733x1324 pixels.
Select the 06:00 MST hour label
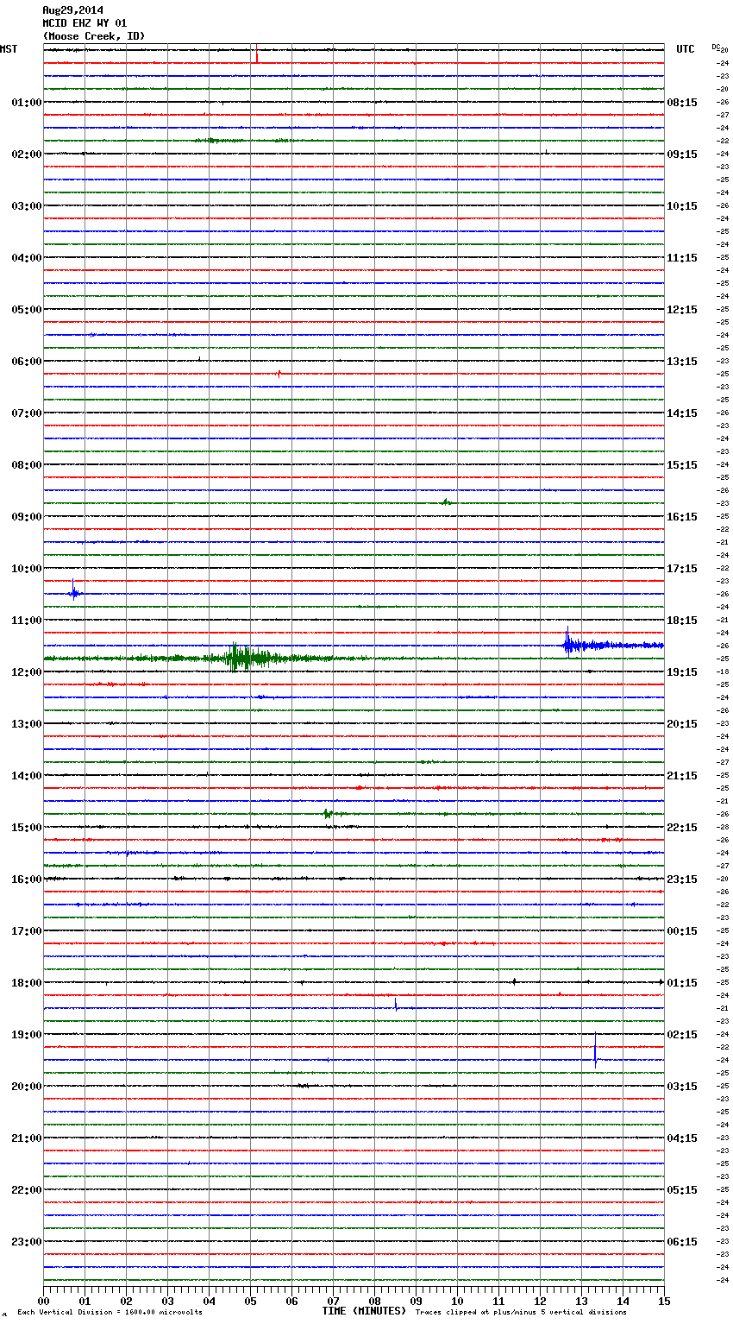click(x=27, y=362)
